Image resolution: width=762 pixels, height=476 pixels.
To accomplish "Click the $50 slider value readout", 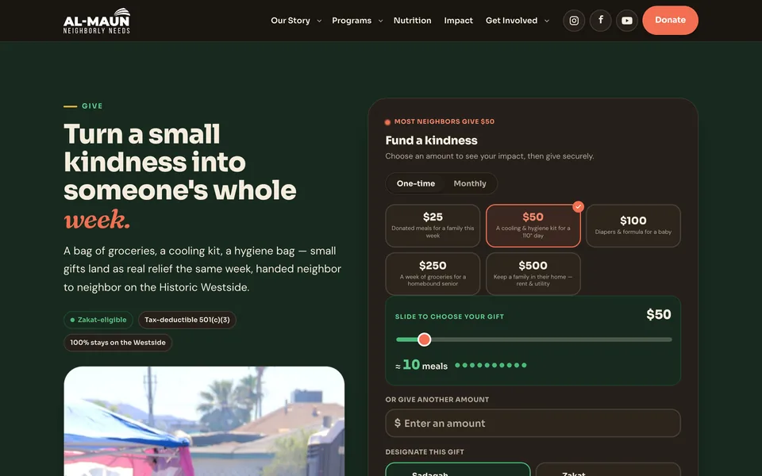I will point(659,315).
